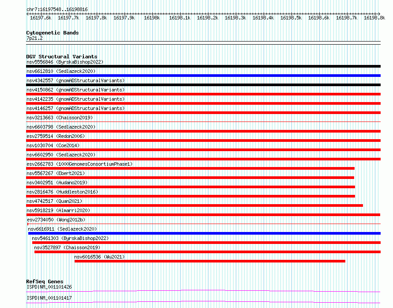Click ruler position 16197.7k
Screen dimensions: 393x308
(68, 18)
